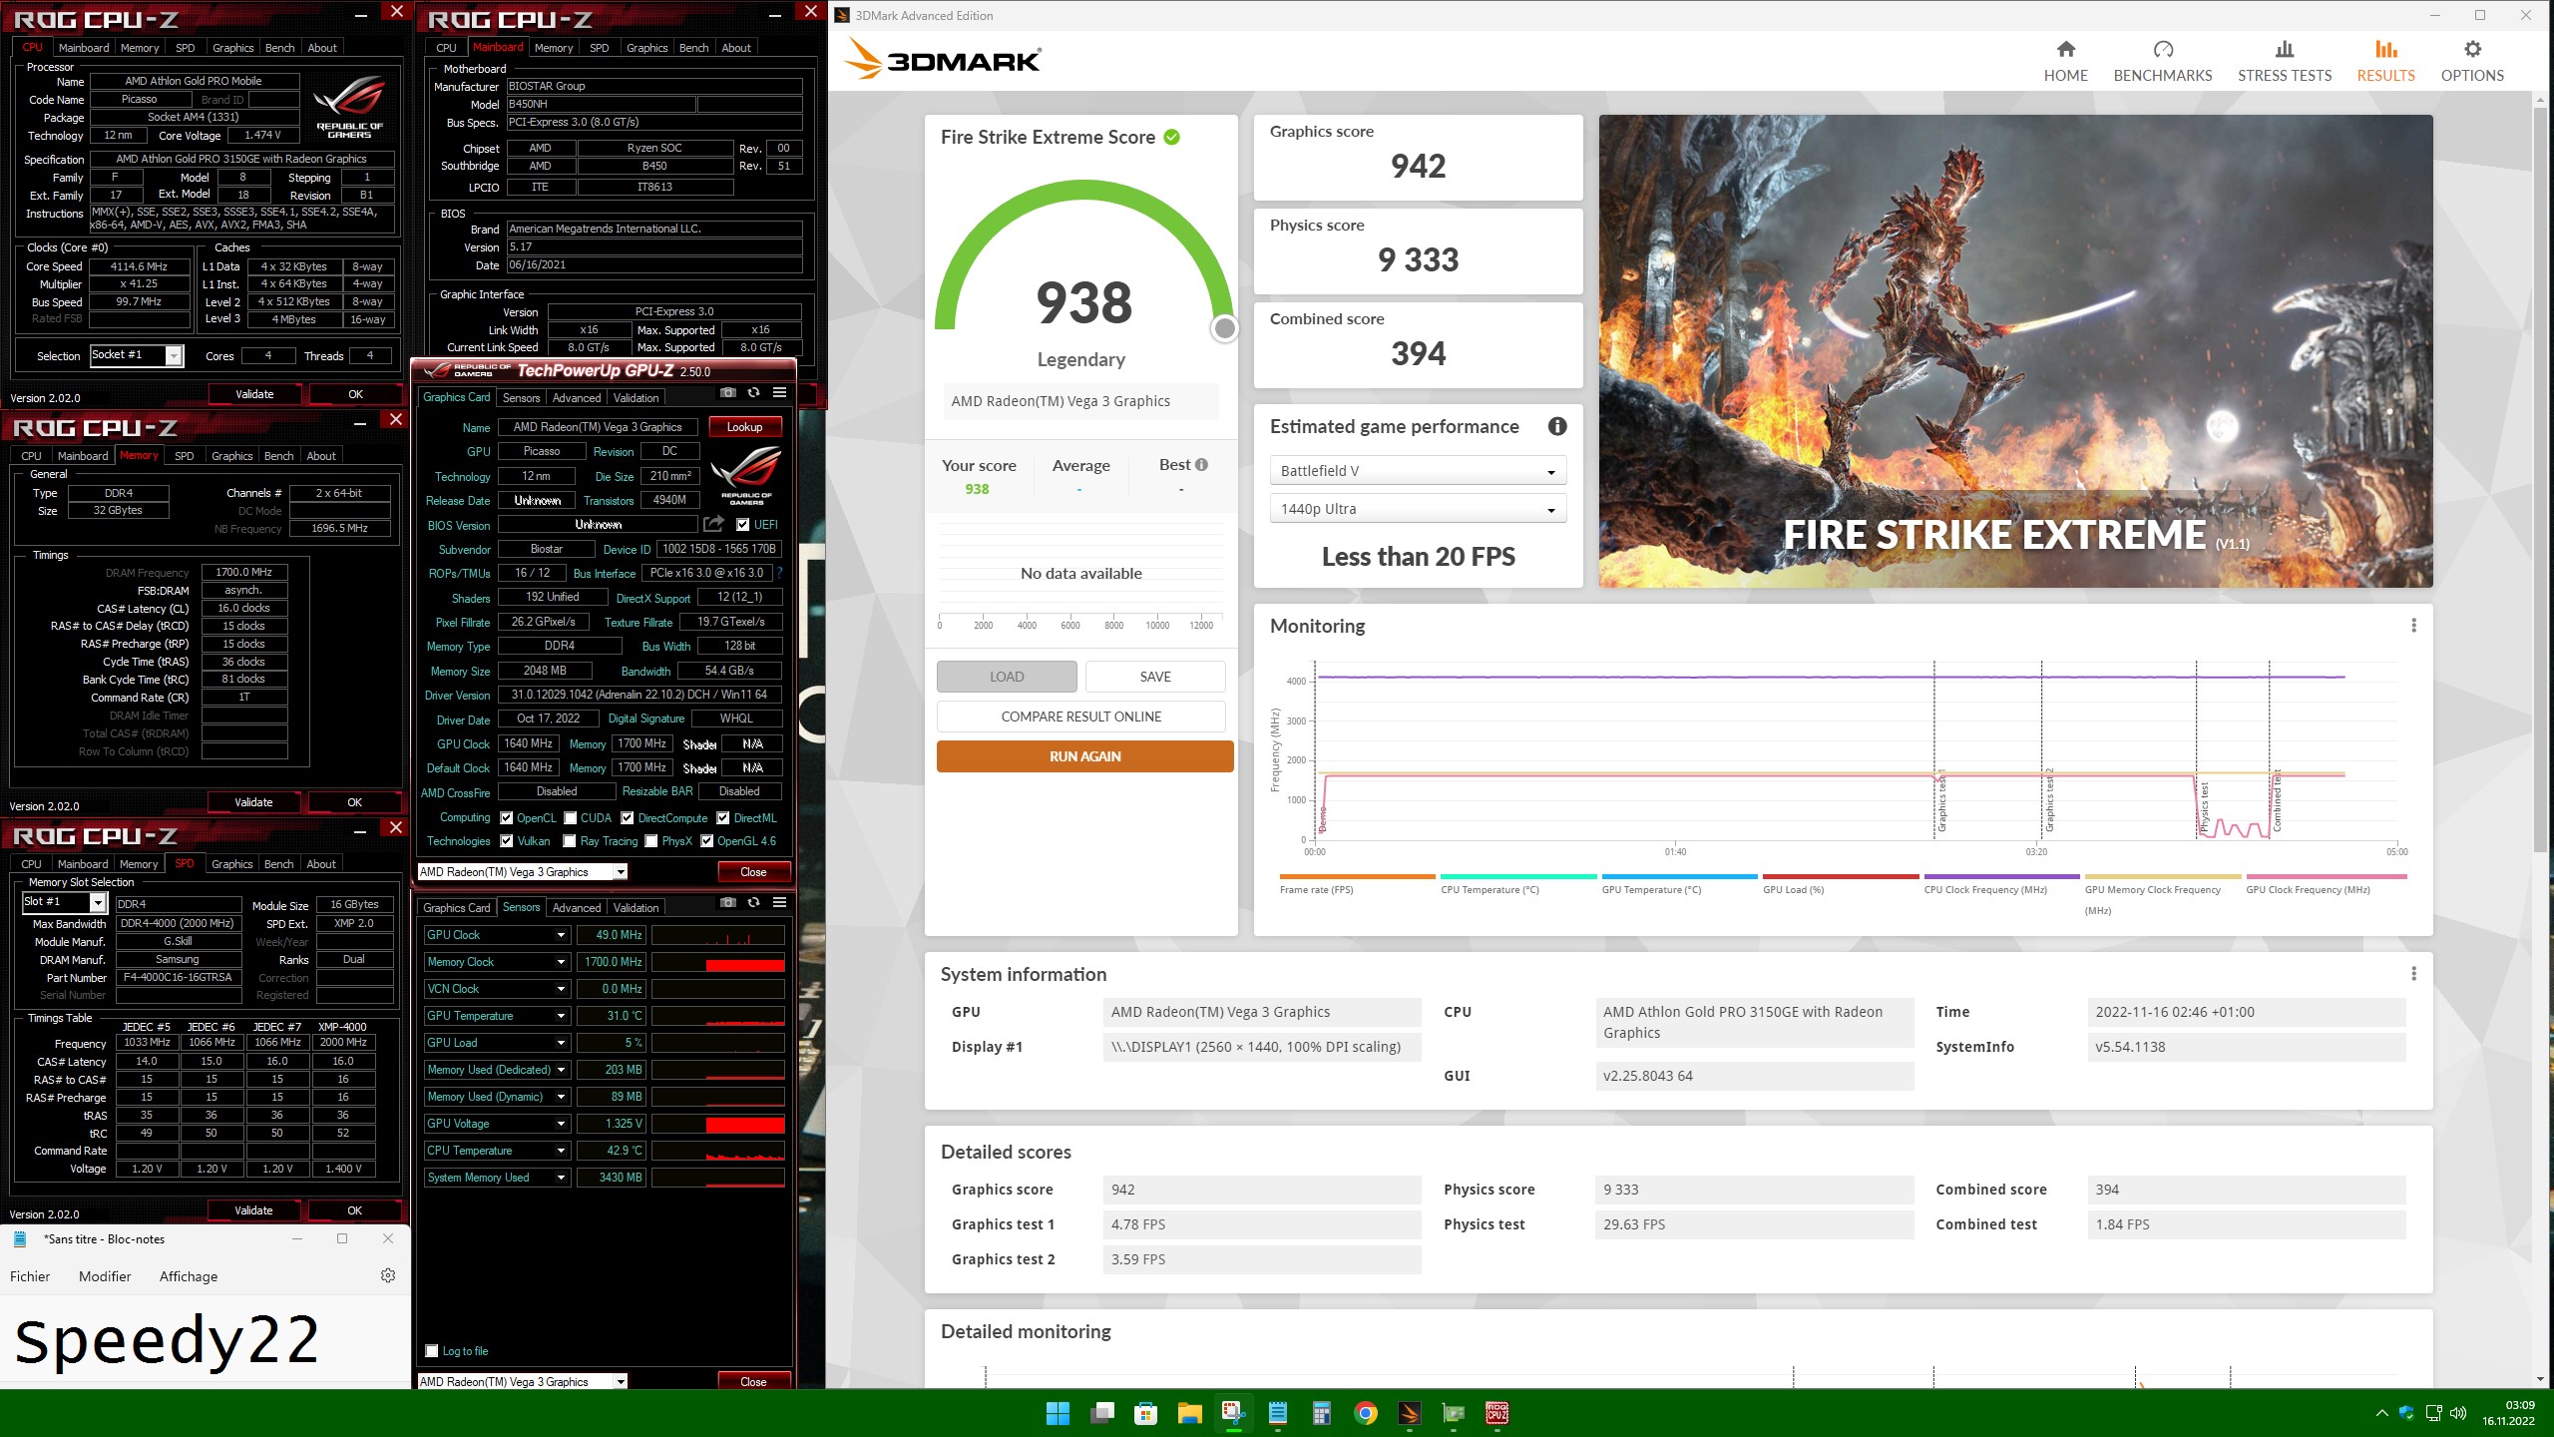The width and height of the screenshot is (2554, 1437).
Task: Open Snipping Tool from taskbar
Action: pos(1234,1413)
